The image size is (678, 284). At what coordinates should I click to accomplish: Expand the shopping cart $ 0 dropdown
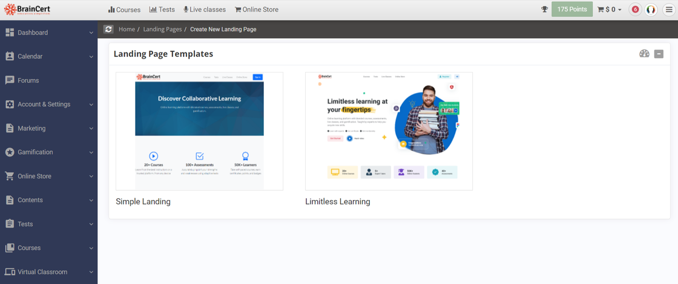(610, 10)
